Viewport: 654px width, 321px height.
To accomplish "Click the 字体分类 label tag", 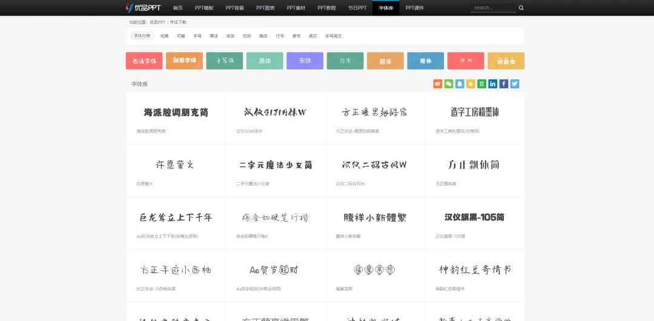I will click(x=142, y=36).
